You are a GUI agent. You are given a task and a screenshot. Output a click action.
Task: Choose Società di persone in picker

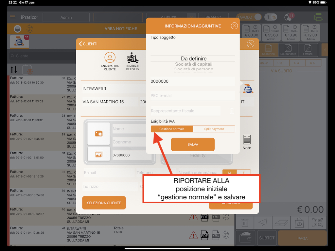(194, 69)
